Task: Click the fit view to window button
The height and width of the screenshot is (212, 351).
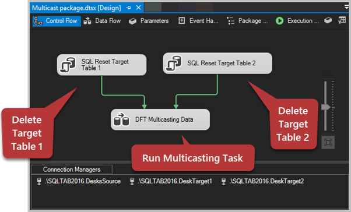Action: tap(328, 142)
